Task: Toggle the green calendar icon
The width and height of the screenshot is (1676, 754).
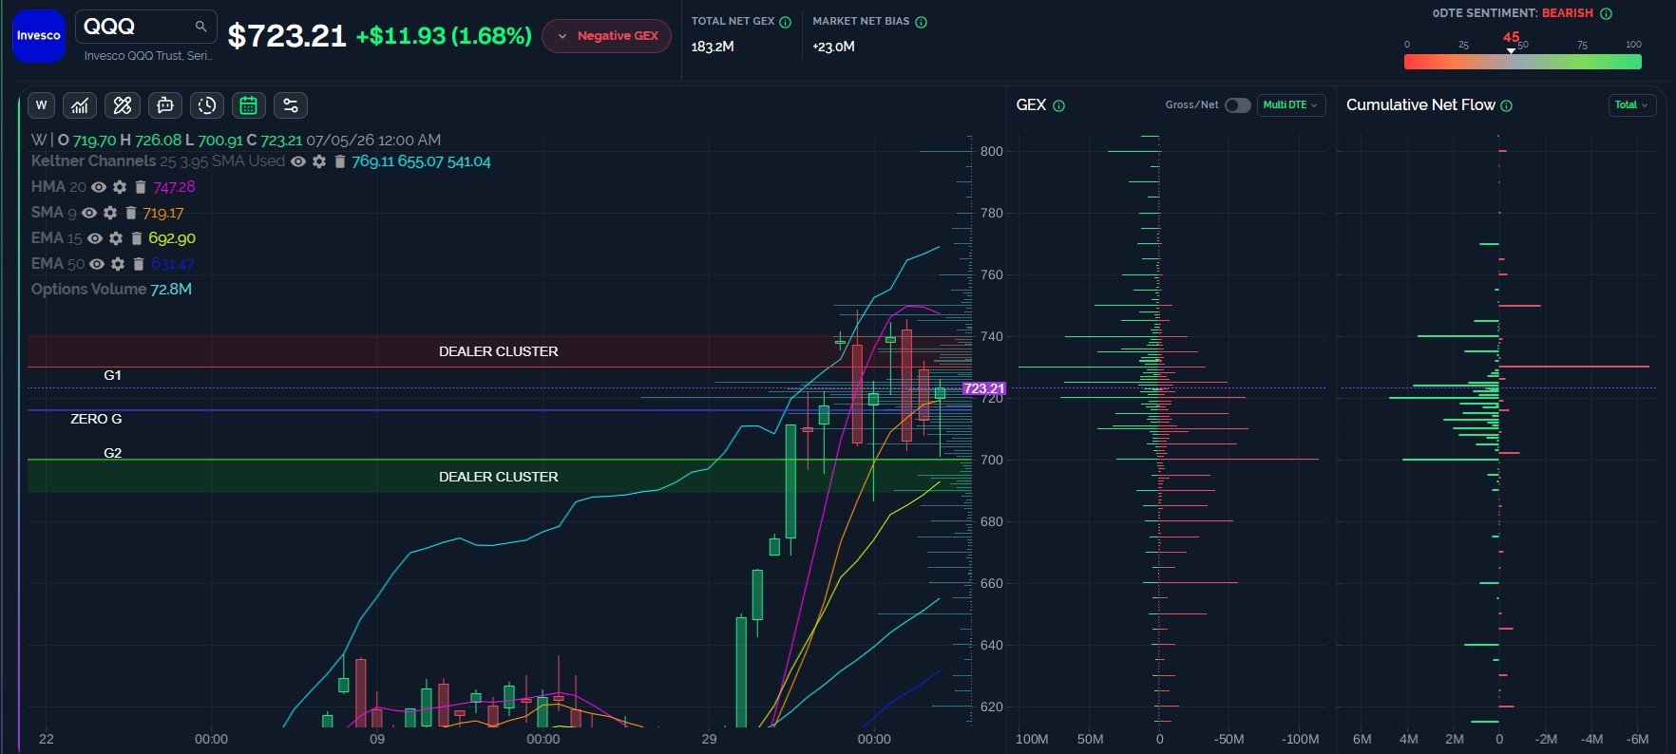Action: click(249, 105)
